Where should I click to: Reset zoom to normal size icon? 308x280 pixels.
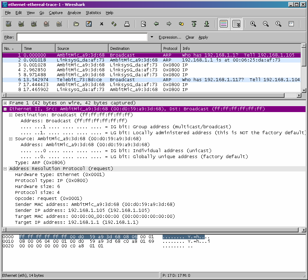[x=278, y=24]
